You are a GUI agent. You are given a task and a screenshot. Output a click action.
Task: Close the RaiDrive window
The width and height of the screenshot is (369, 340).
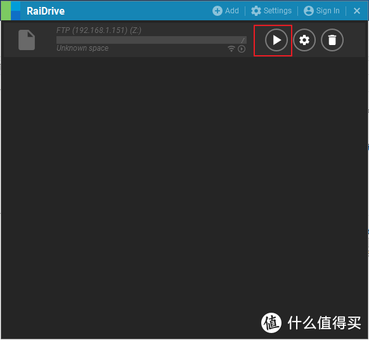pos(357,11)
